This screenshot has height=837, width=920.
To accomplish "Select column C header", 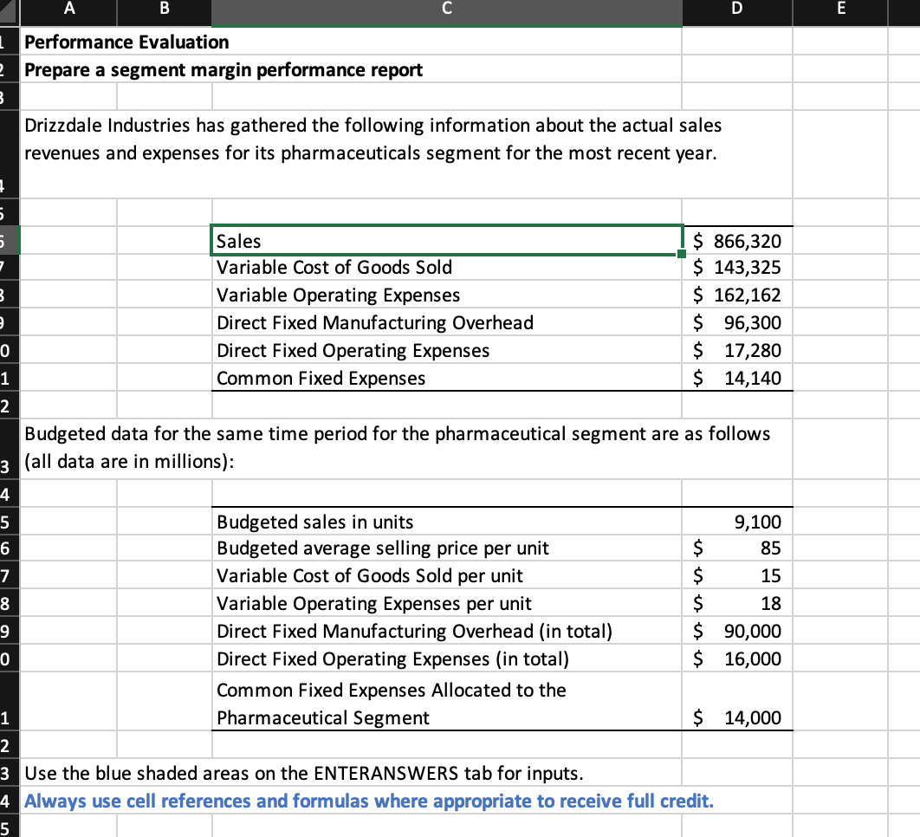I will [445, 12].
